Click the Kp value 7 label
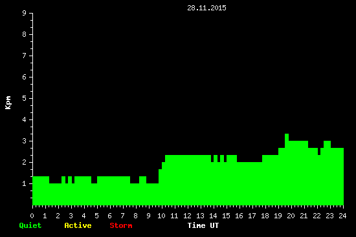This screenshot has width=356, height=237. click(25, 56)
